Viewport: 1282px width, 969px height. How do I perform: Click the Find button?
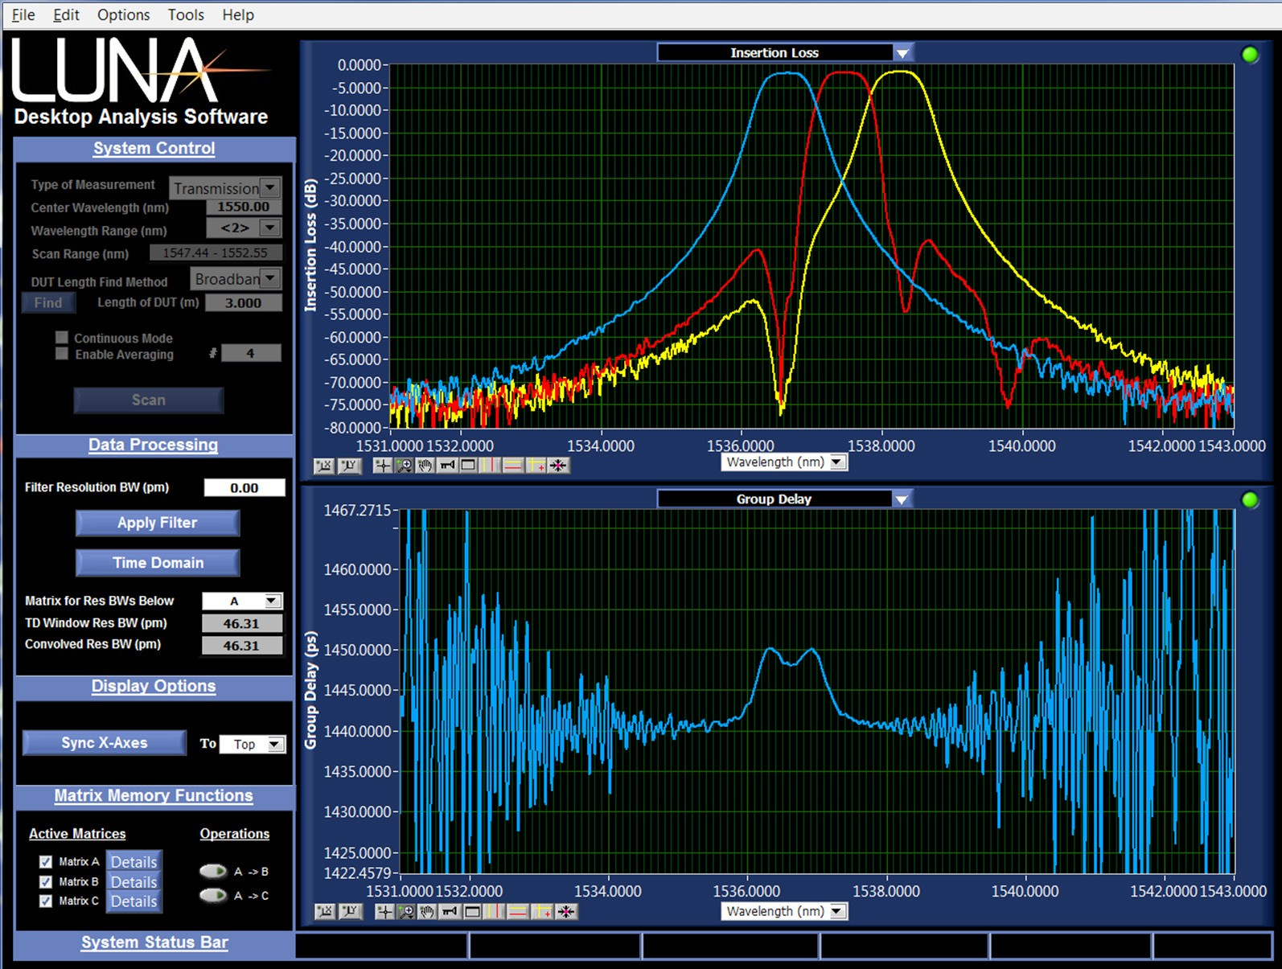pyautogui.click(x=48, y=302)
